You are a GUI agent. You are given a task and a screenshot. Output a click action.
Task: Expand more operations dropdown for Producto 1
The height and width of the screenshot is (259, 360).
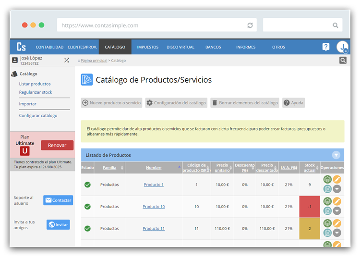pos(337,189)
